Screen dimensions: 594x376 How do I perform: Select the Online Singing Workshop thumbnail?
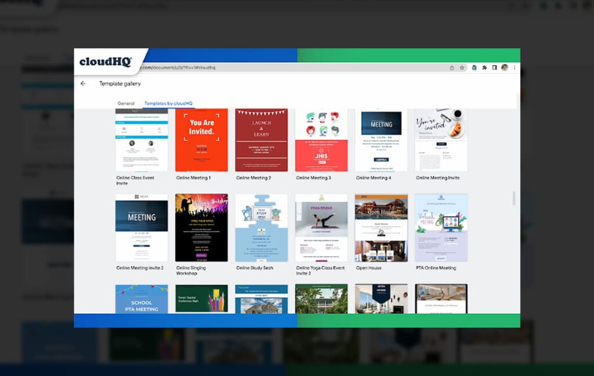tap(201, 228)
